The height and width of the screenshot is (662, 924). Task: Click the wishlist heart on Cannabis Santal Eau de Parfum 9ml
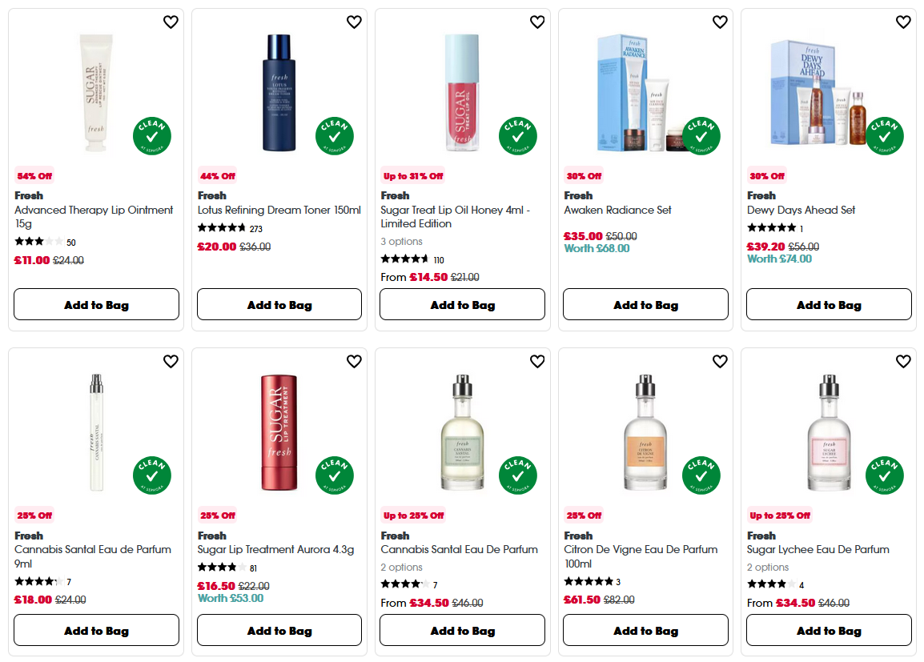pyautogui.click(x=171, y=362)
